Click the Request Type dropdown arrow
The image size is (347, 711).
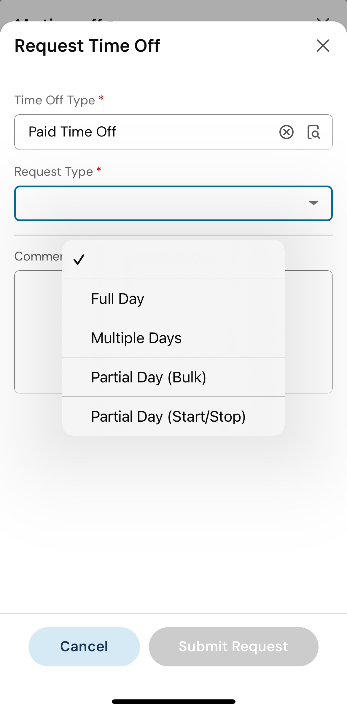(313, 203)
